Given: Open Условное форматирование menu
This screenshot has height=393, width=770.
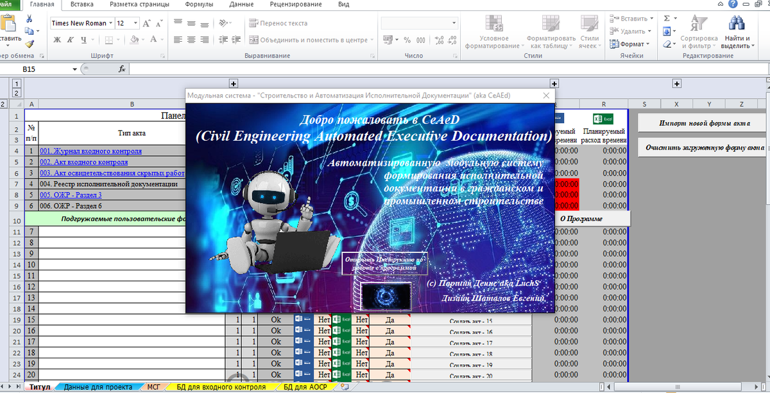Looking at the screenshot, I should pos(494,32).
